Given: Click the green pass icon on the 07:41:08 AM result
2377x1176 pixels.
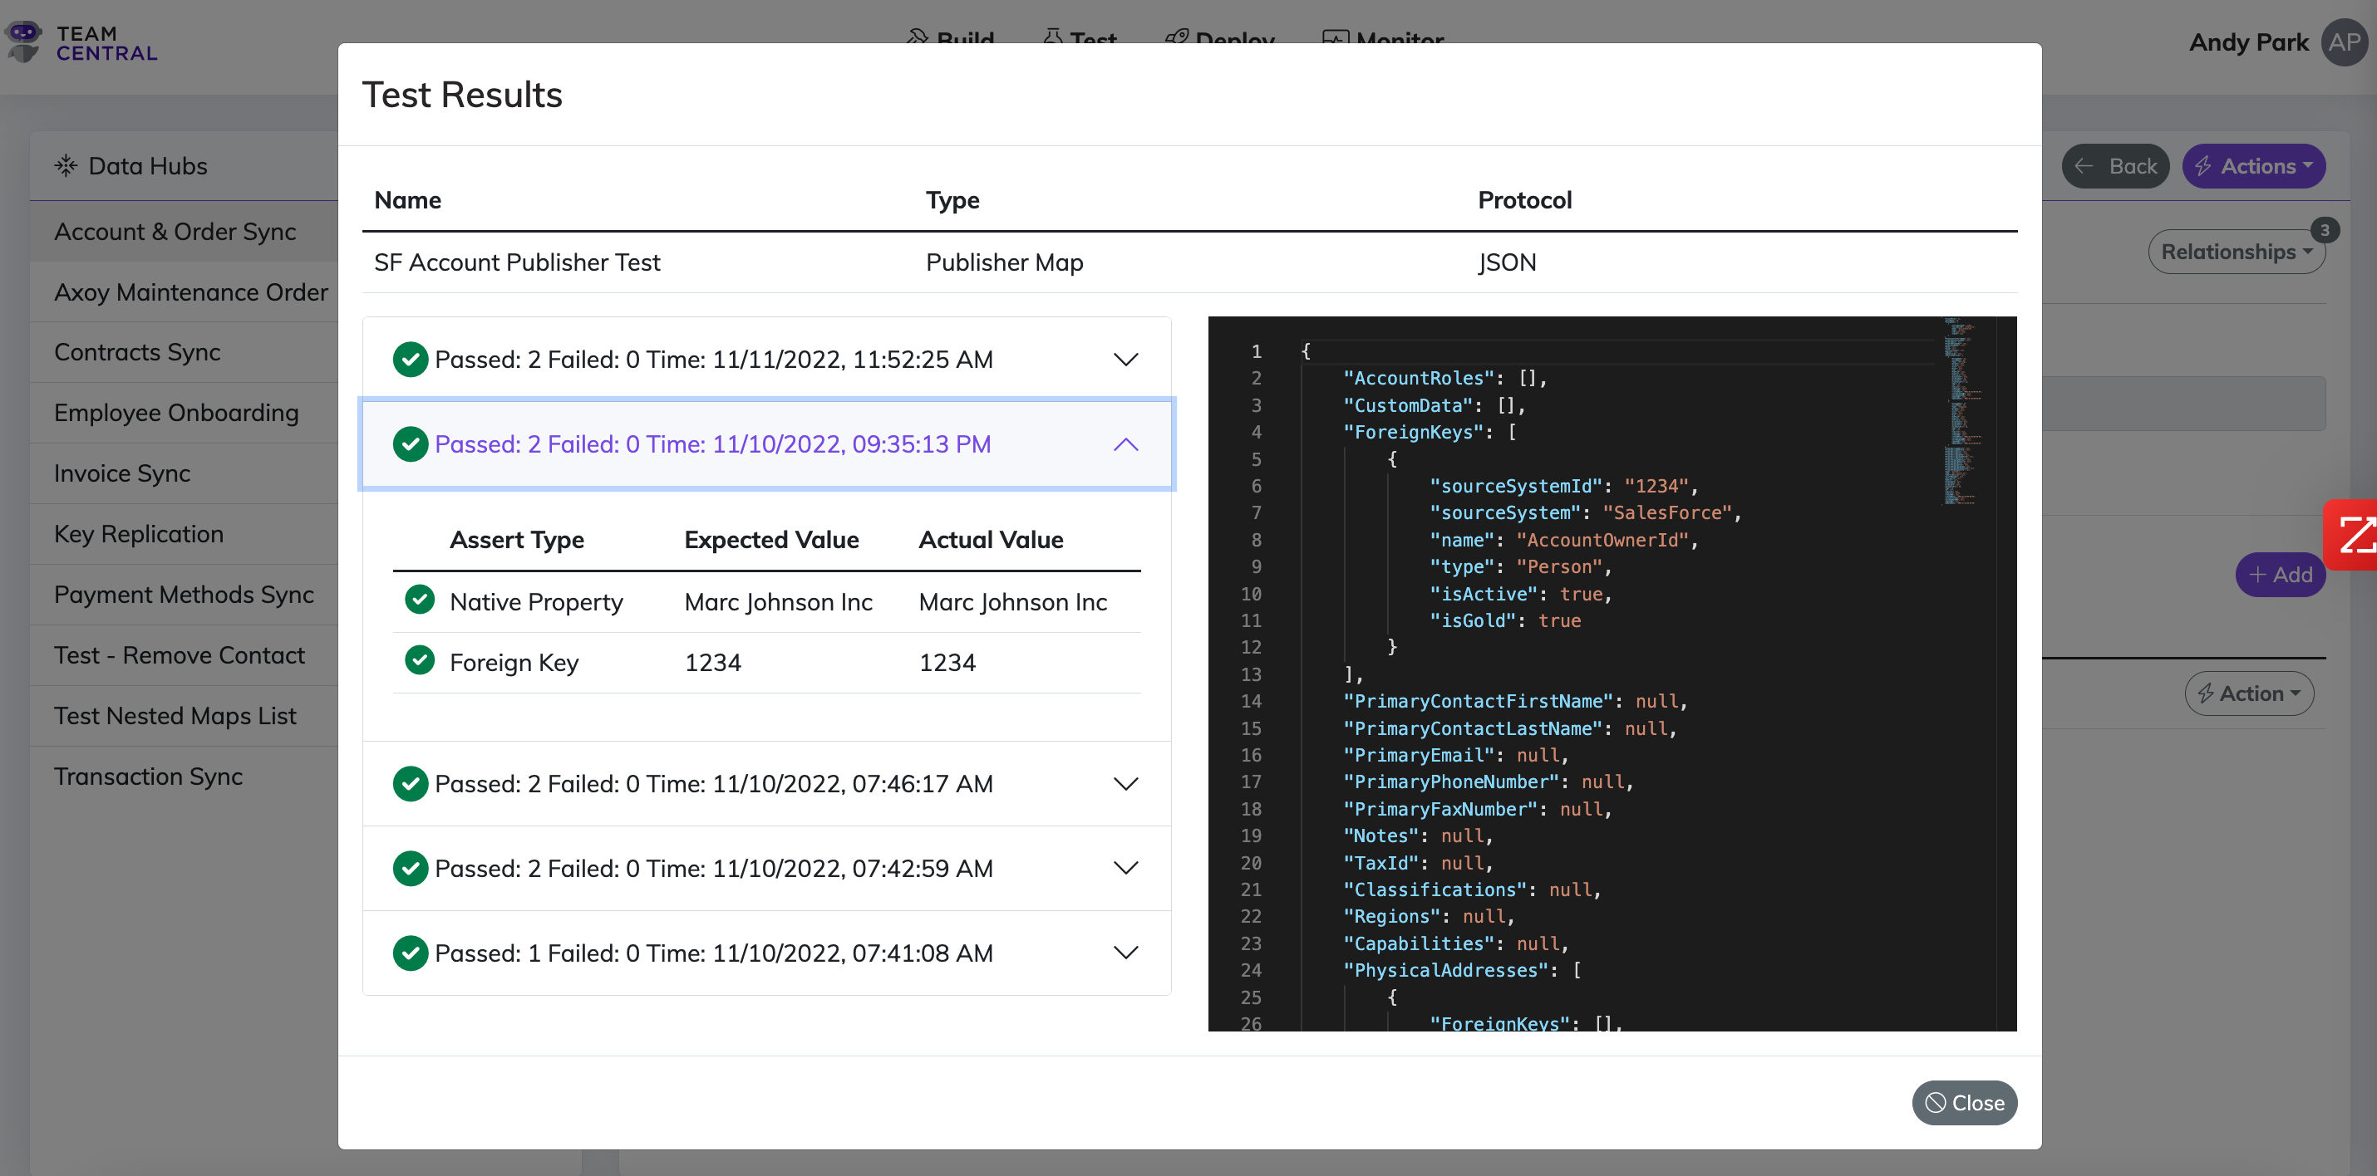Looking at the screenshot, I should click(x=410, y=953).
